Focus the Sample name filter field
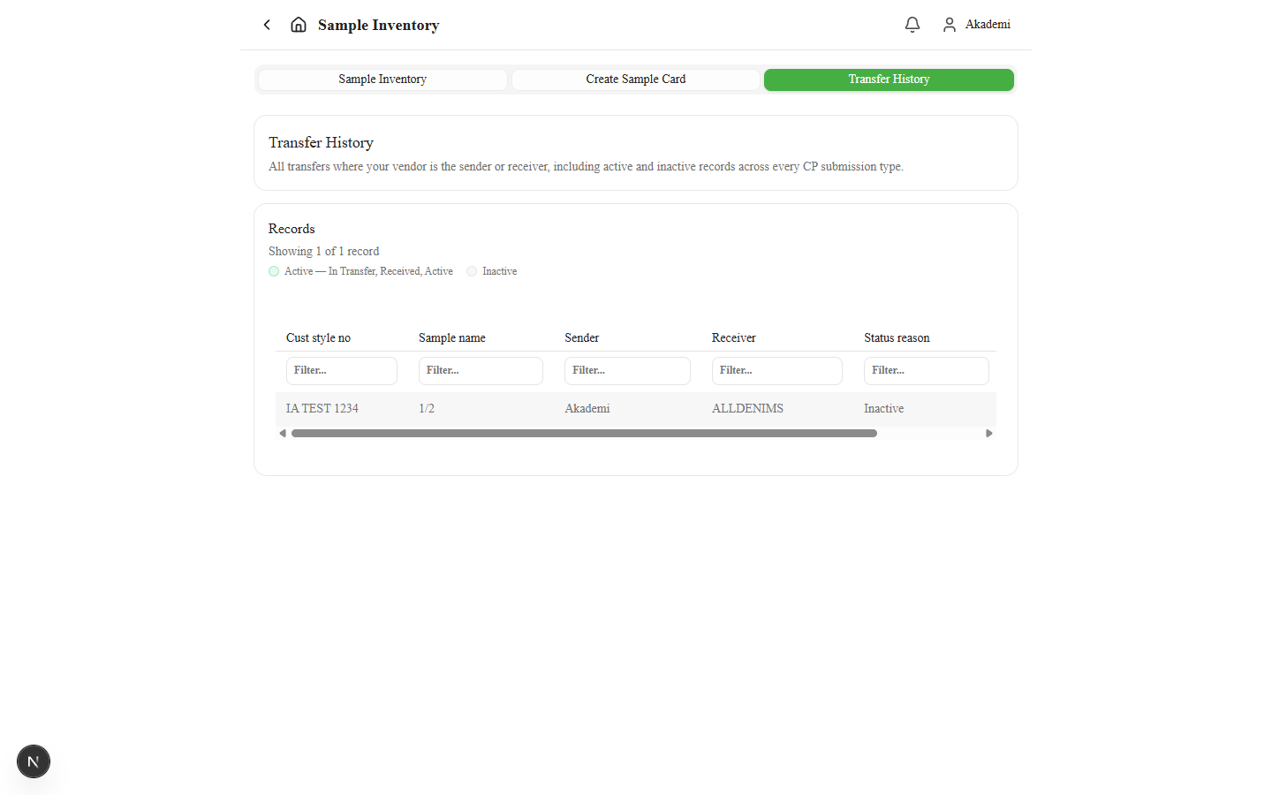Screen dimensions: 1272x795 point(481,371)
